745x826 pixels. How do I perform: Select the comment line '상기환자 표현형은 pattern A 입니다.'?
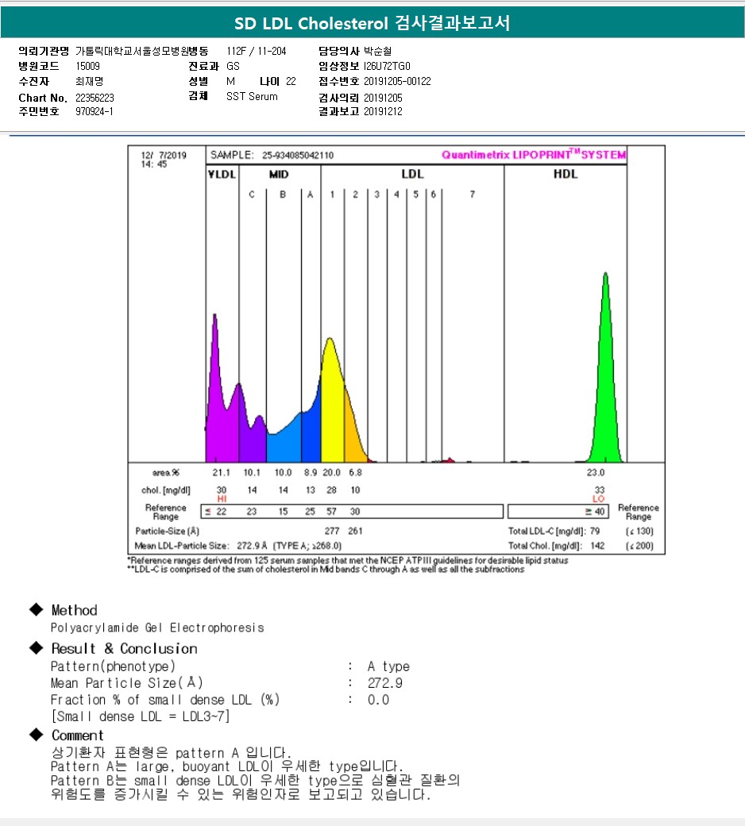click(x=172, y=752)
